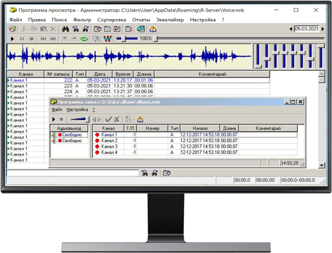Screen dimensions: 332x253
Task: Click top toolbar find-previous binoculars icon
Action: pyautogui.click(x=76, y=29)
